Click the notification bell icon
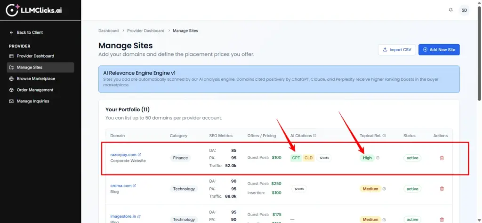482x223 pixels. click(450, 10)
